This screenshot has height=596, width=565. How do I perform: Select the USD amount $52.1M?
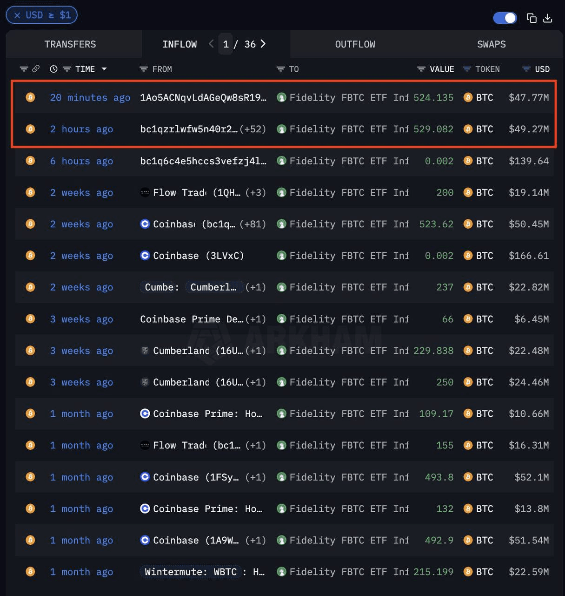coord(532,477)
